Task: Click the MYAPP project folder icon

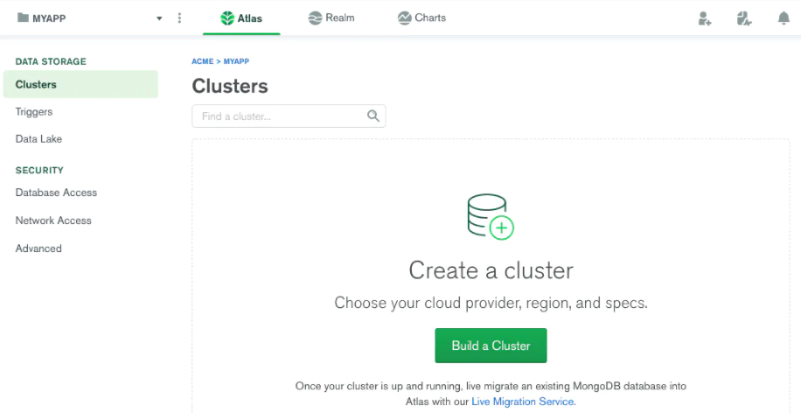Action: 23,17
